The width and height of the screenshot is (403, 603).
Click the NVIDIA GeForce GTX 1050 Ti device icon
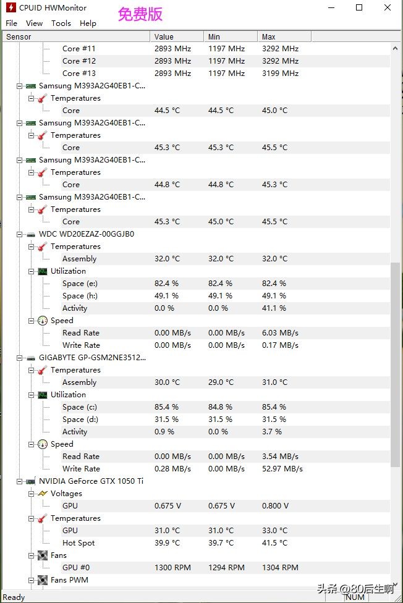point(29,481)
